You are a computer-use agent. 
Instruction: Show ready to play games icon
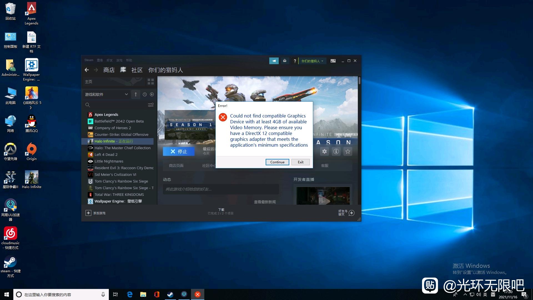click(152, 94)
